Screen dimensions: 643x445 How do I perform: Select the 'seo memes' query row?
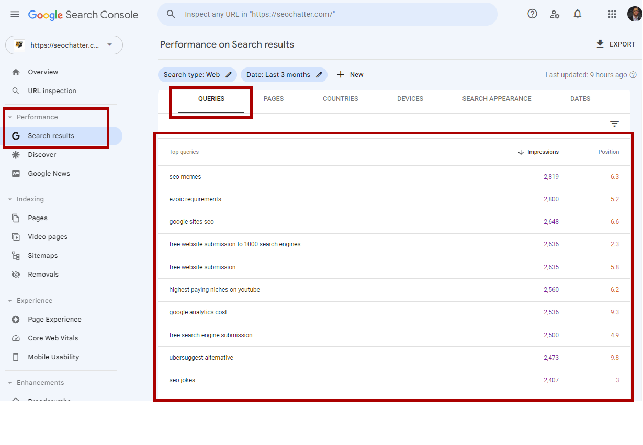pos(394,177)
